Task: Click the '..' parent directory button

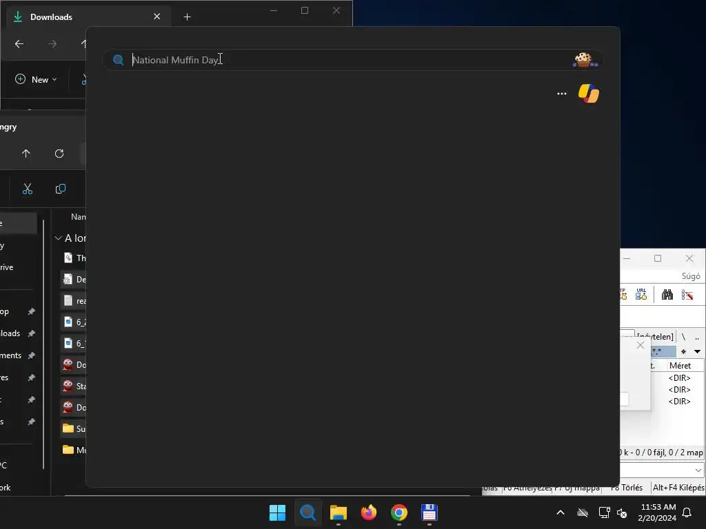Action: click(697, 337)
